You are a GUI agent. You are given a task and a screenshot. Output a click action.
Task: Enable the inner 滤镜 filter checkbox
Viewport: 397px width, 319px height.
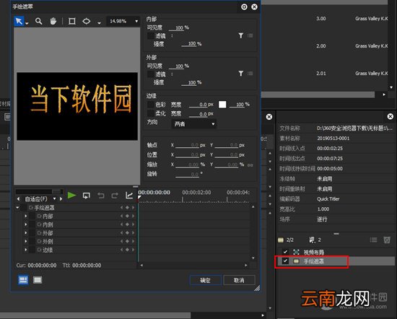(x=151, y=35)
